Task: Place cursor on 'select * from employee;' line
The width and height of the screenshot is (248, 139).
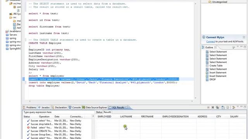Action: tap(46, 76)
